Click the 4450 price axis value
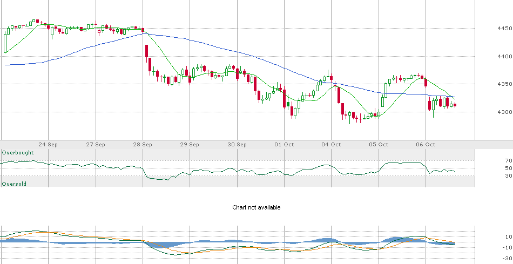The height and width of the screenshot is (264, 513). click(504, 29)
